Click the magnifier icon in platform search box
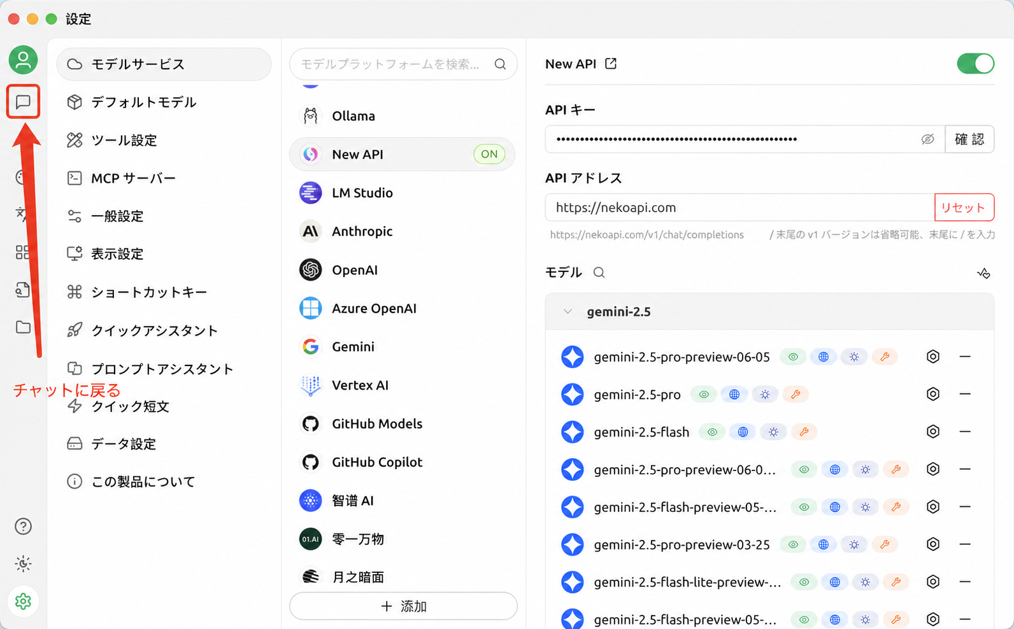 [500, 64]
